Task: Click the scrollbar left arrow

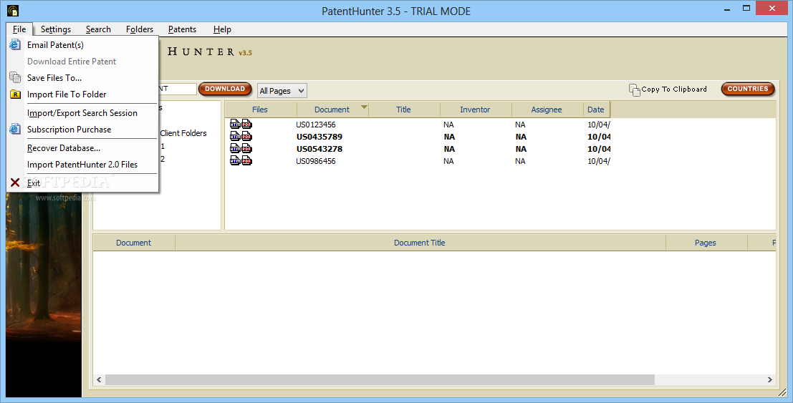Action: [x=99, y=379]
